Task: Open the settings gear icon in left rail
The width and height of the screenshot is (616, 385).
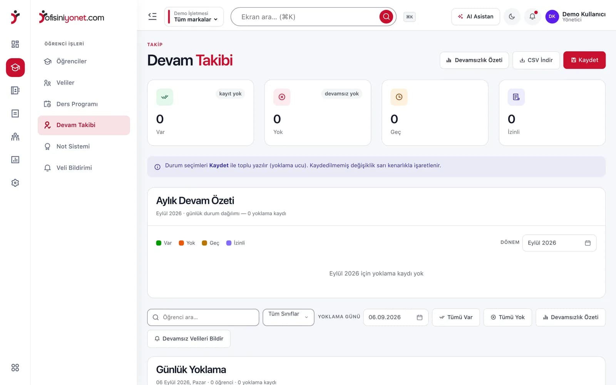Action: [15, 183]
